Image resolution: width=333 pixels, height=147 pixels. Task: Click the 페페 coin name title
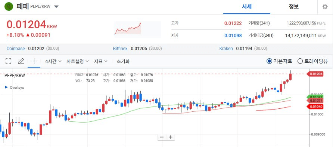point(22,7)
